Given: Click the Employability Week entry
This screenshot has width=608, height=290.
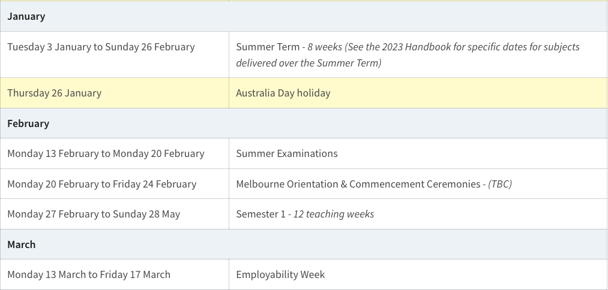Looking at the screenshot, I should tap(280, 274).
